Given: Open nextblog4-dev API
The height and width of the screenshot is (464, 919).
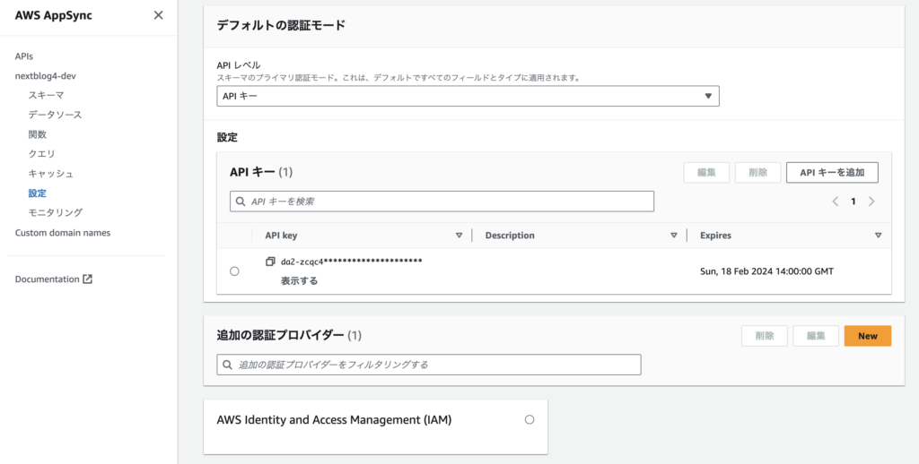Looking at the screenshot, I should click(x=45, y=76).
